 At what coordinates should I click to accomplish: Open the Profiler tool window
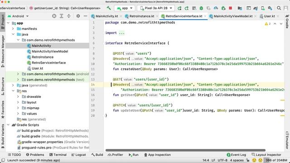click(115, 155)
